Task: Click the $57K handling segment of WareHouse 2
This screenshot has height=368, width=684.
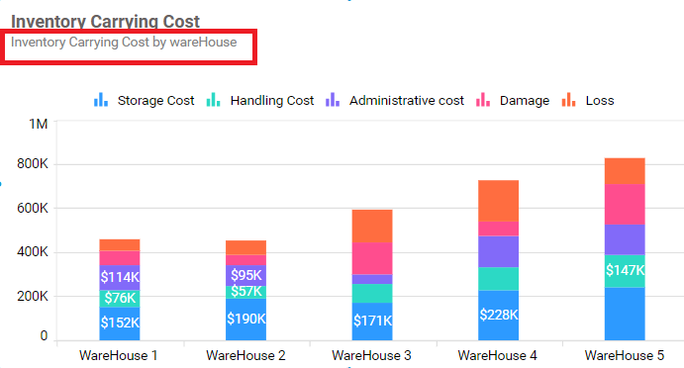Action: tap(246, 292)
